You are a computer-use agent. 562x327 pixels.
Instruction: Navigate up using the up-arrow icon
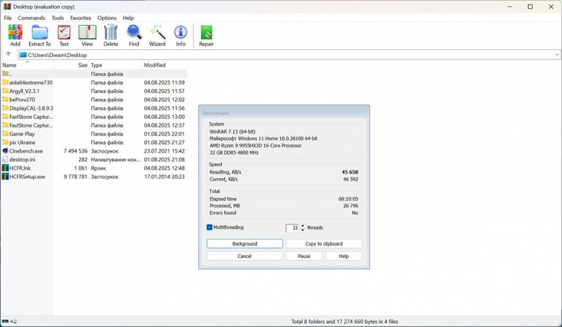8,55
